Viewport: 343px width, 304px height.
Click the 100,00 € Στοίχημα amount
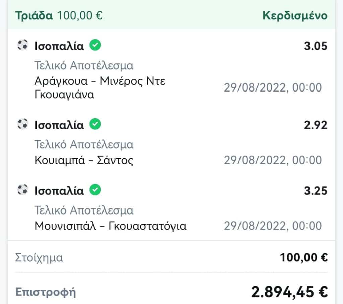pos(303,258)
